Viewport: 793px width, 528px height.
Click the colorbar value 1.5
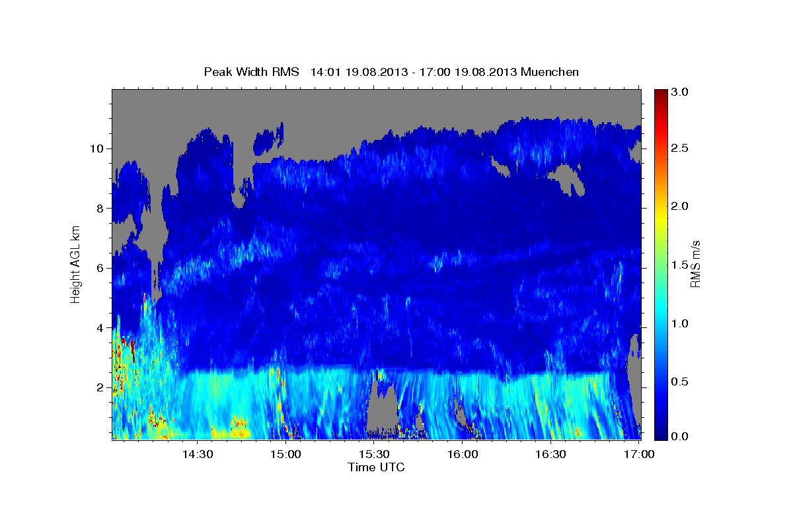click(x=679, y=265)
